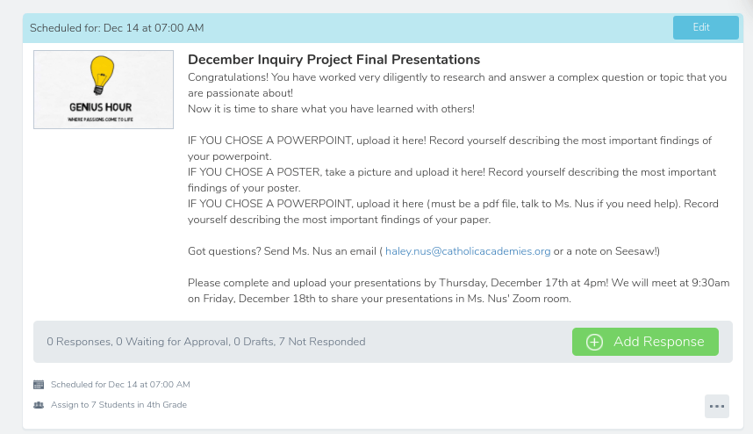Click the Edit button
This screenshot has height=434, width=753.
pos(705,27)
